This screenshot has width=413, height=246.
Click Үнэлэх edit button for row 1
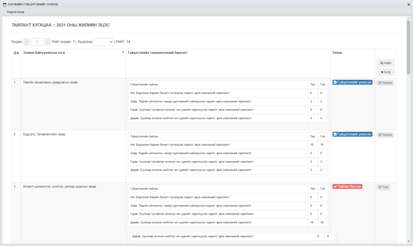tap(385, 83)
